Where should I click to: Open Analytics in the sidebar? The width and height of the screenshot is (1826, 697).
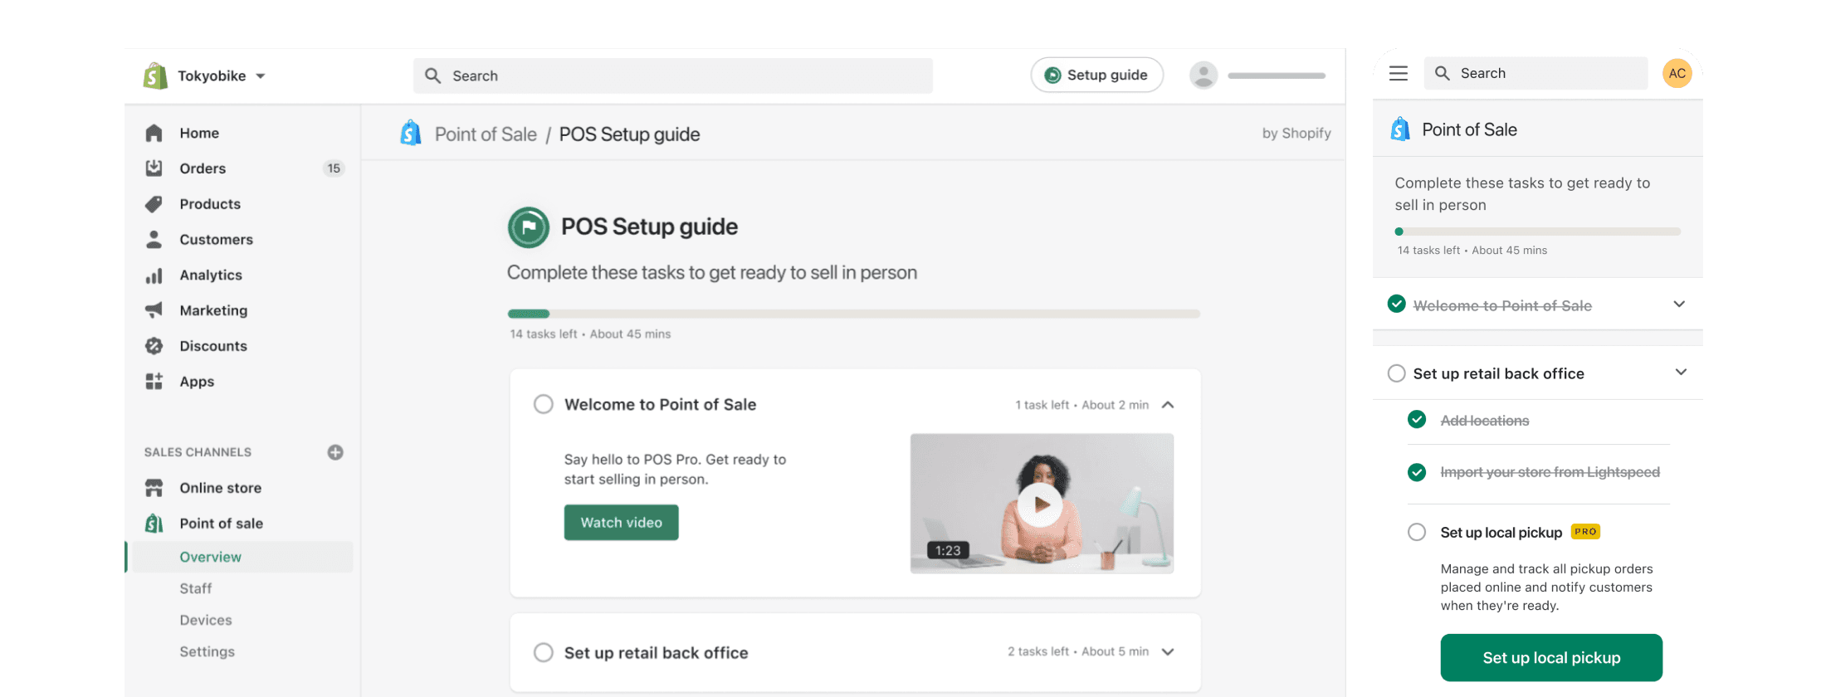click(211, 275)
